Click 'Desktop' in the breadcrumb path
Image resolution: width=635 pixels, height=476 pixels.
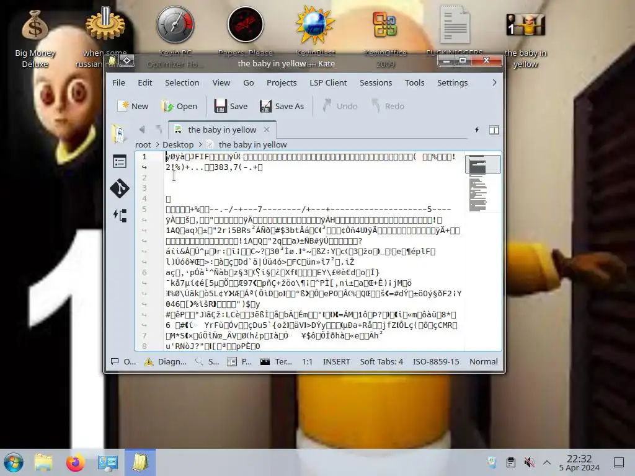[178, 144]
